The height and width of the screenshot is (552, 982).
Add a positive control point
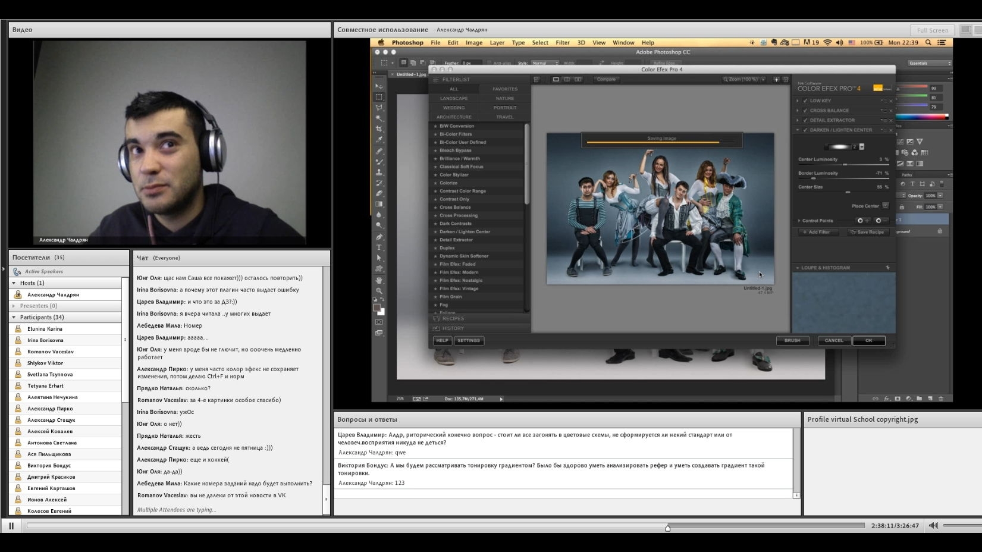pyautogui.click(x=862, y=221)
